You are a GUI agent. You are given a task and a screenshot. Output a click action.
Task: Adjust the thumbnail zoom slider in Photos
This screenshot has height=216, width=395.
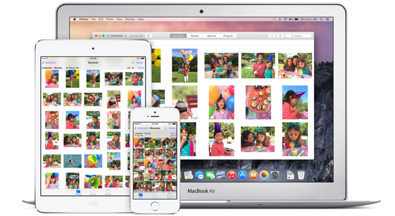[x=134, y=36]
